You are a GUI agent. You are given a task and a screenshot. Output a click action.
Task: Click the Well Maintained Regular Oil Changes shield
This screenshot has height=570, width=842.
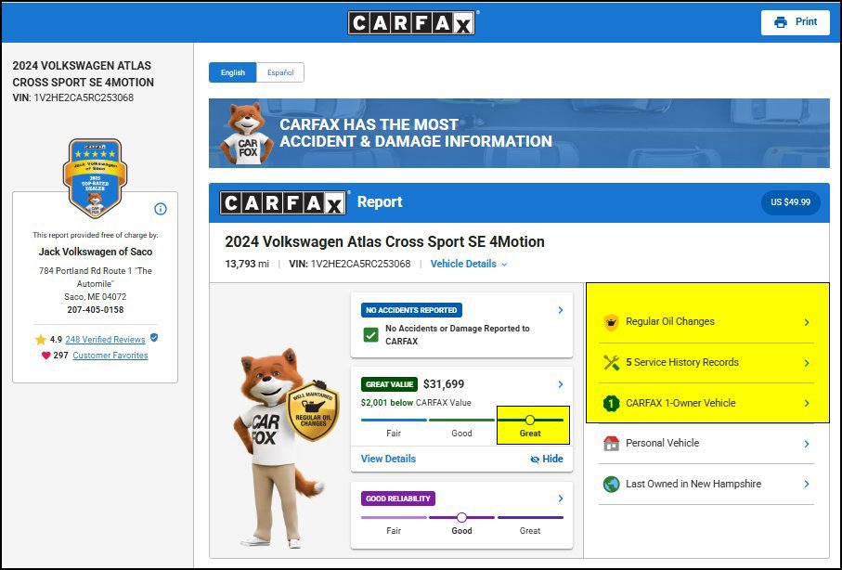click(313, 410)
